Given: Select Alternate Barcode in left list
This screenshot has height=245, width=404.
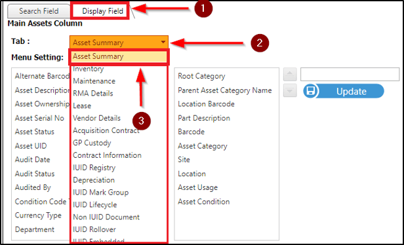Looking at the screenshot, I should [x=42, y=76].
